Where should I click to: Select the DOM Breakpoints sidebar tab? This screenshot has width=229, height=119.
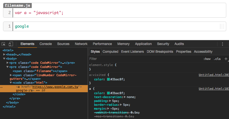(x=160, y=52)
